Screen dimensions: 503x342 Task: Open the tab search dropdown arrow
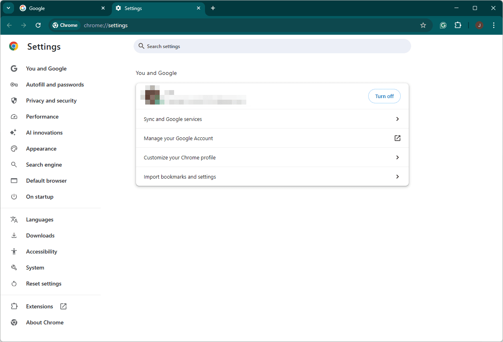(x=8, y=8)
